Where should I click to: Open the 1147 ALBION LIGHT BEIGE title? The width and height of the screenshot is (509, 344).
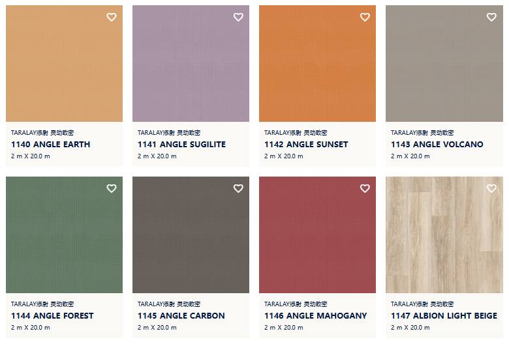[x=444, y=316]
